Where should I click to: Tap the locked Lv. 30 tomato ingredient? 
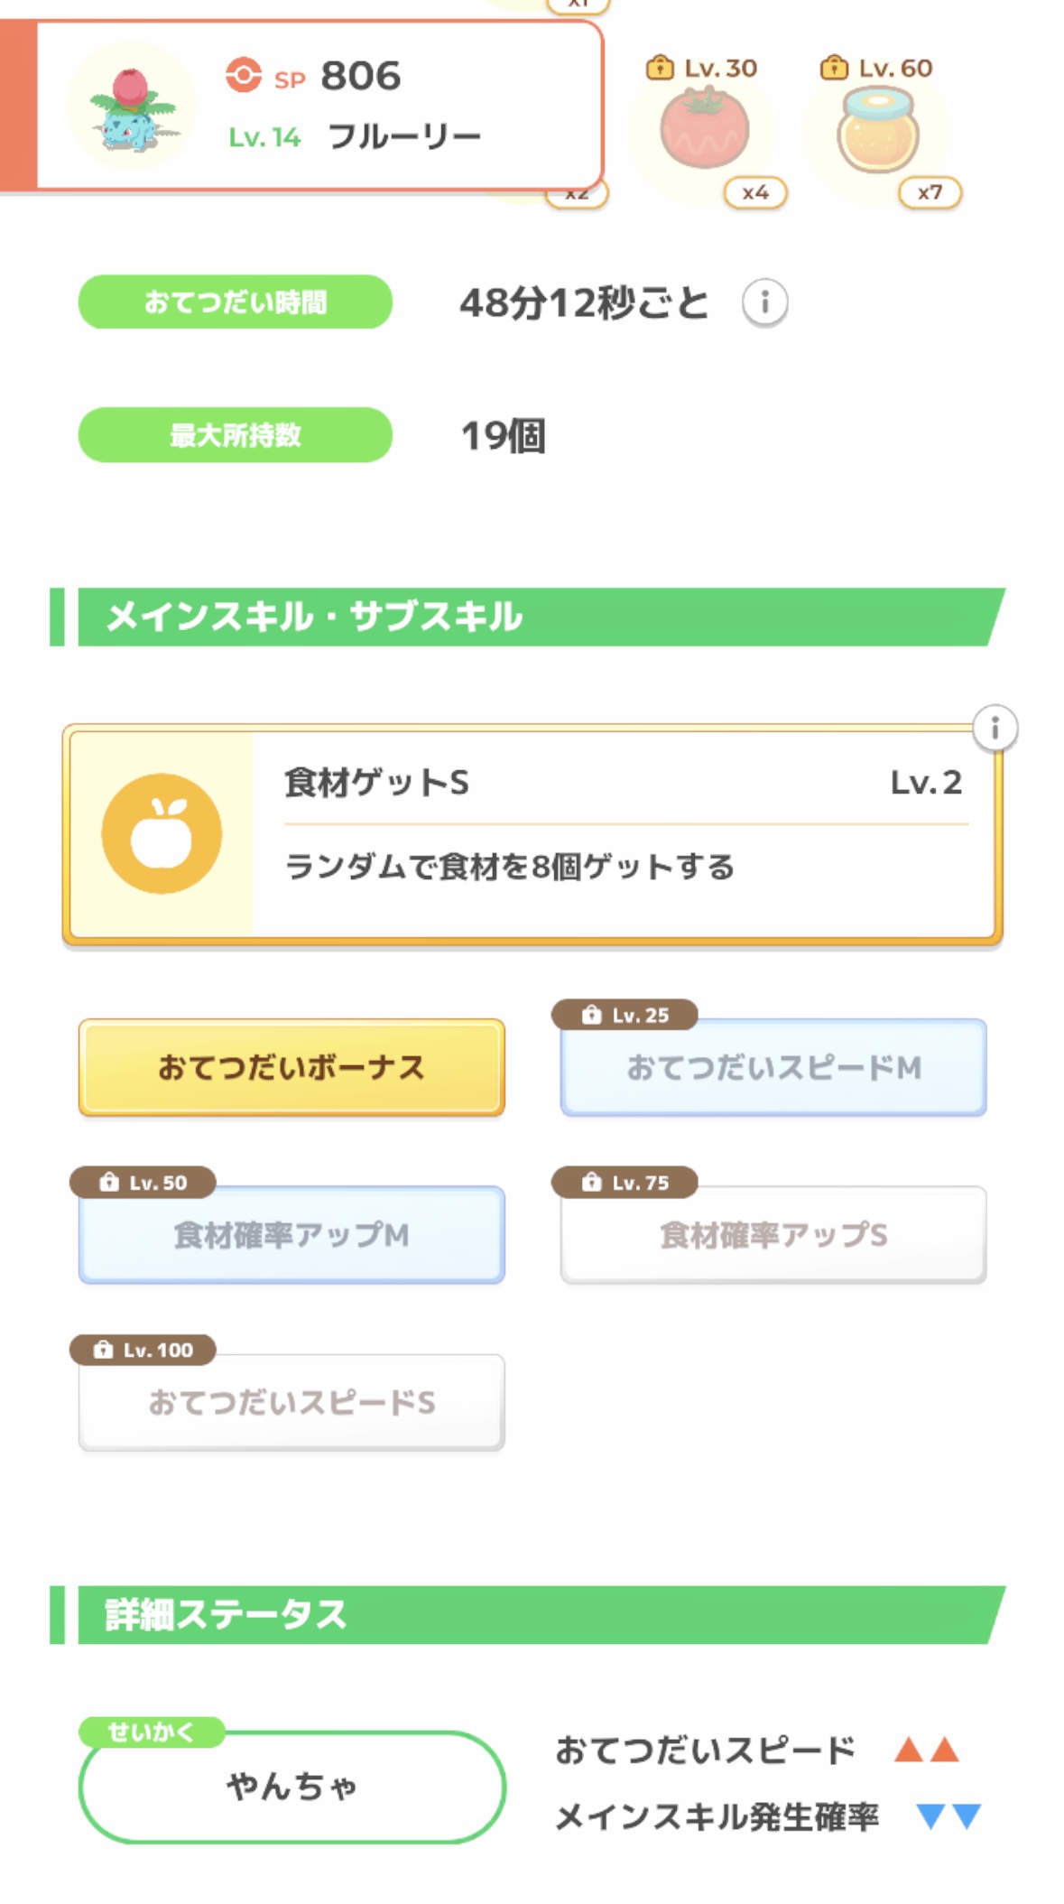tap(704, 130)
